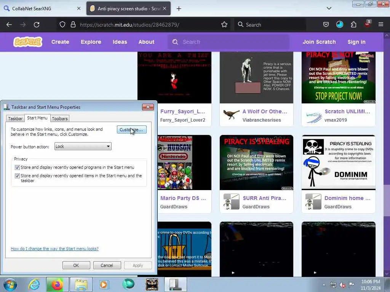390x292 pixels.
Task: Switch to the Taskbar tab
Action: 15,119
